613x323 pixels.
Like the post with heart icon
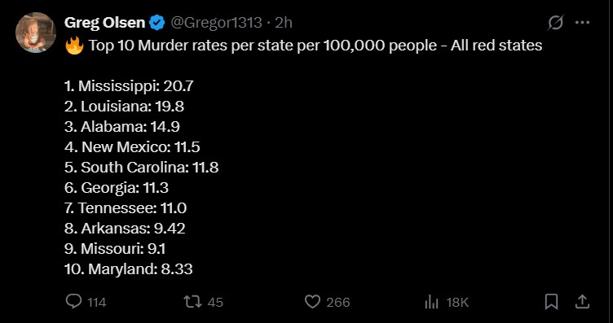[x=312, y=302]
